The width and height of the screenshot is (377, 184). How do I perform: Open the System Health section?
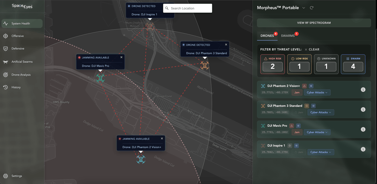[22, 24]
